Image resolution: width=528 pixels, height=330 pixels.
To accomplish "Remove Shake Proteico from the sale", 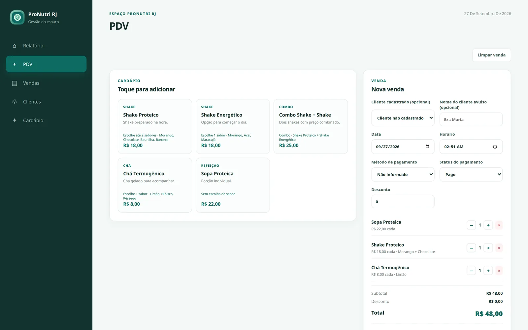I will point(499,248).
